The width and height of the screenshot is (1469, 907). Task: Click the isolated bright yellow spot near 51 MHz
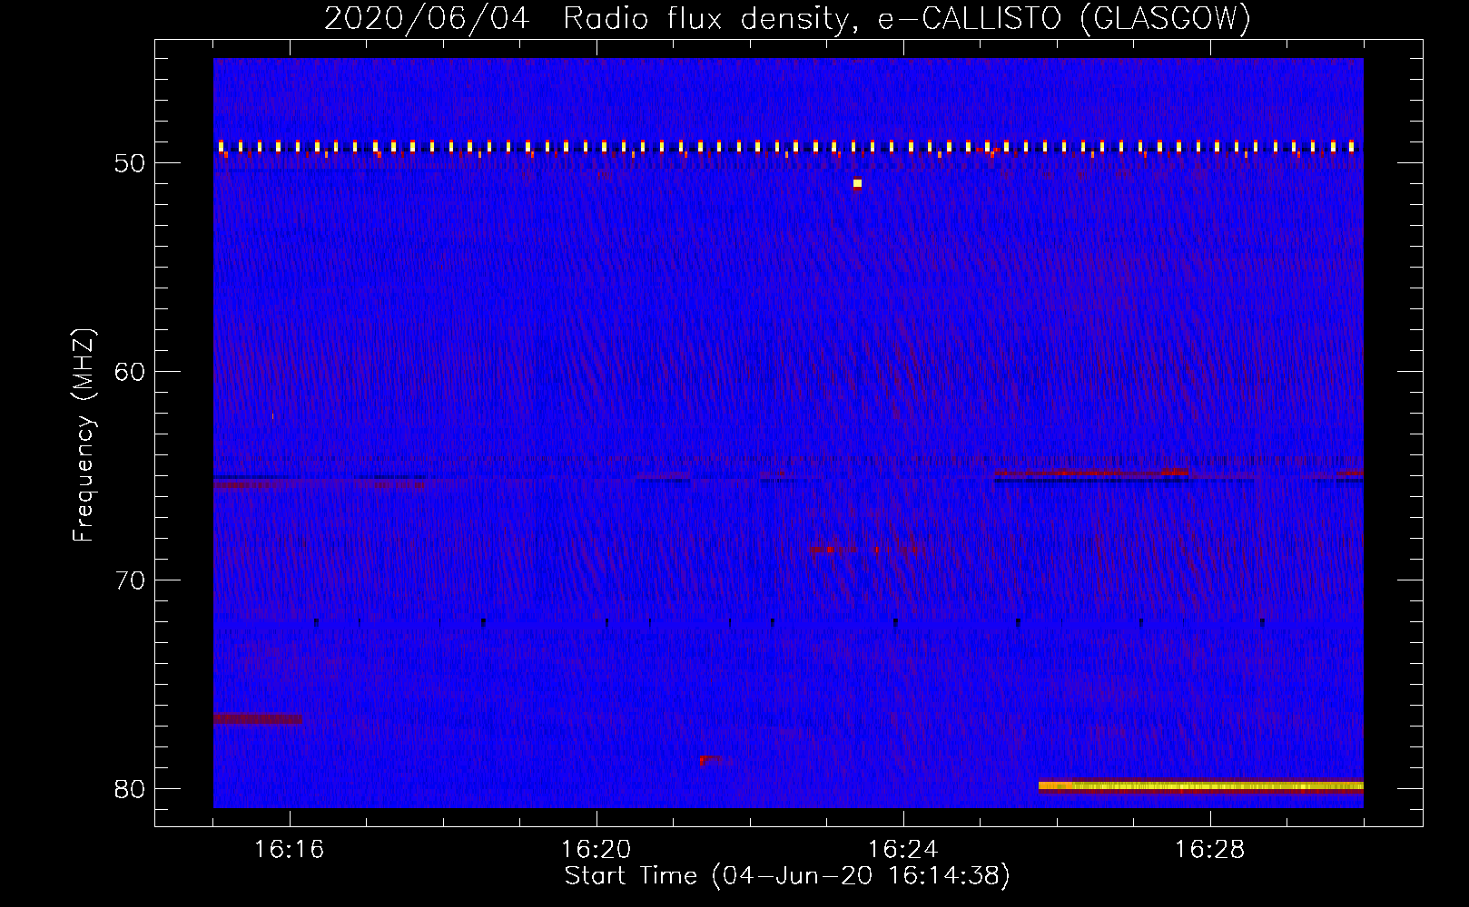[857, 183]
